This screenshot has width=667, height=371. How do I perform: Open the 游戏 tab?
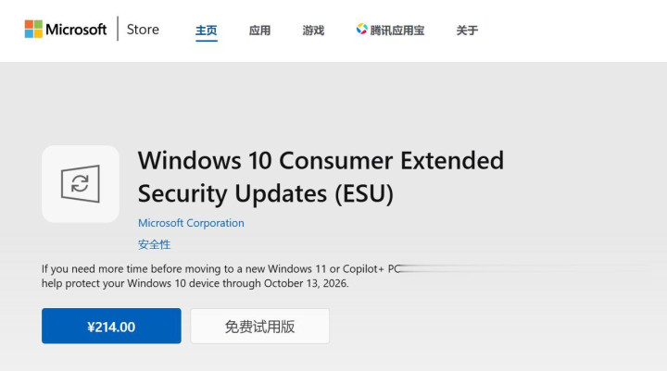pos(313,31)
